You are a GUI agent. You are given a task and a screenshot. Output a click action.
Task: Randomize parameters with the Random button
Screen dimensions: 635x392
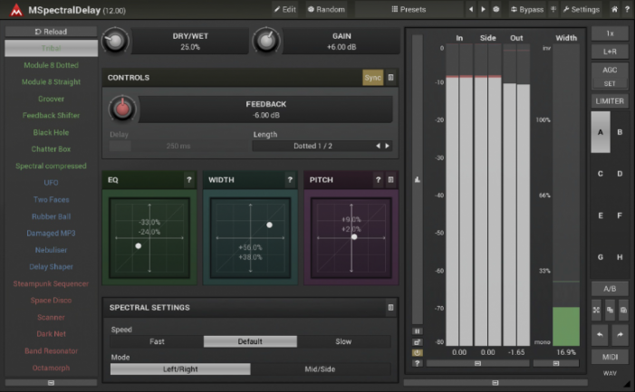326,9
